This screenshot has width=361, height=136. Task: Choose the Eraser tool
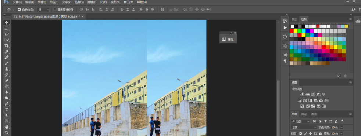coord(7,80)
